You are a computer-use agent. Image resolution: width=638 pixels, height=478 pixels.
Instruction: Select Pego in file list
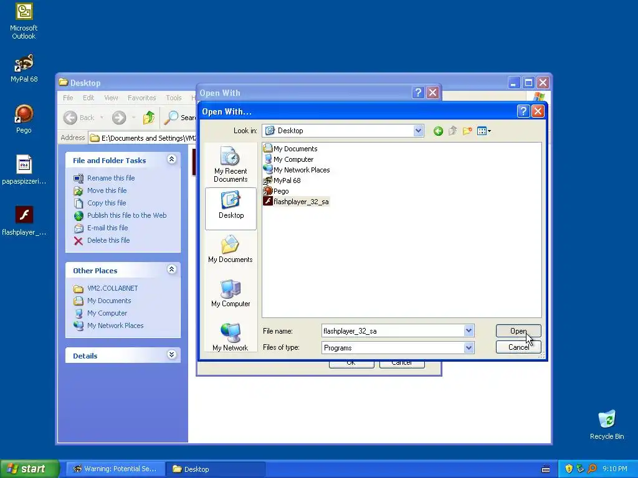pos(276,191)
